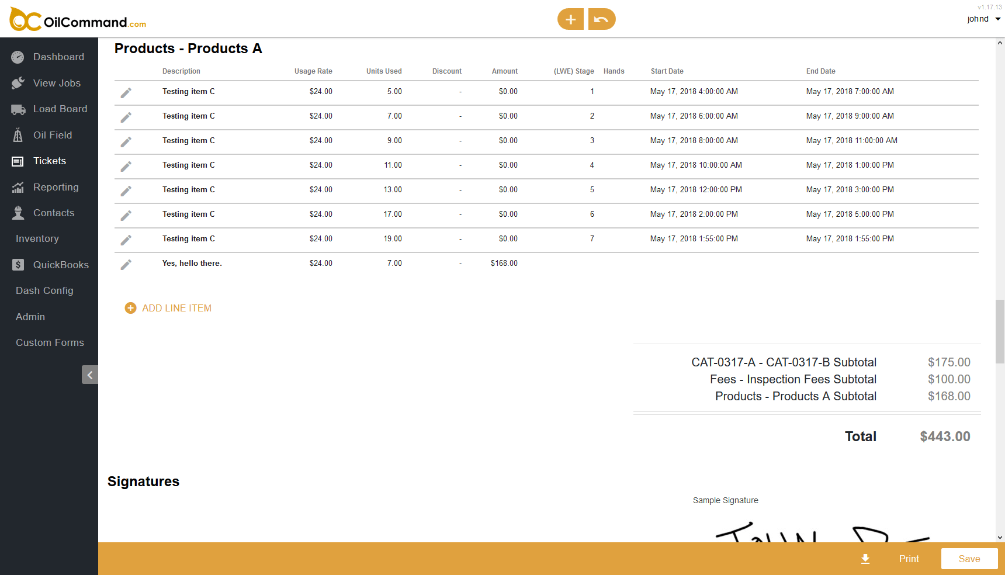Select Tickets in the sidebar

pos(49,161)
